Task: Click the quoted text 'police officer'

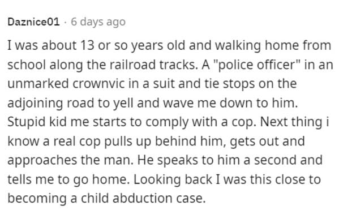Action: 257,65
